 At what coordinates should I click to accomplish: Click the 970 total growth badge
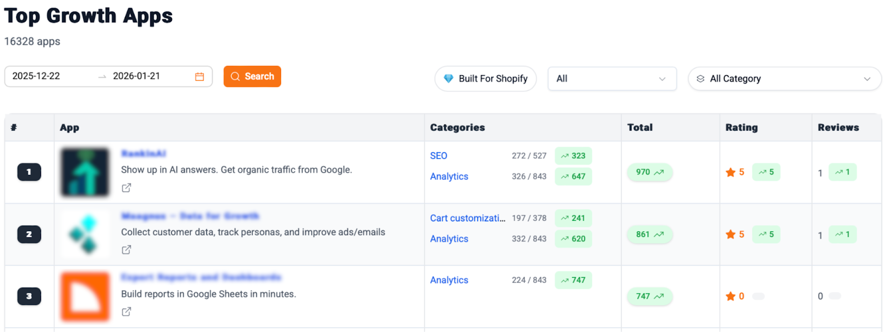click(650, 172)
